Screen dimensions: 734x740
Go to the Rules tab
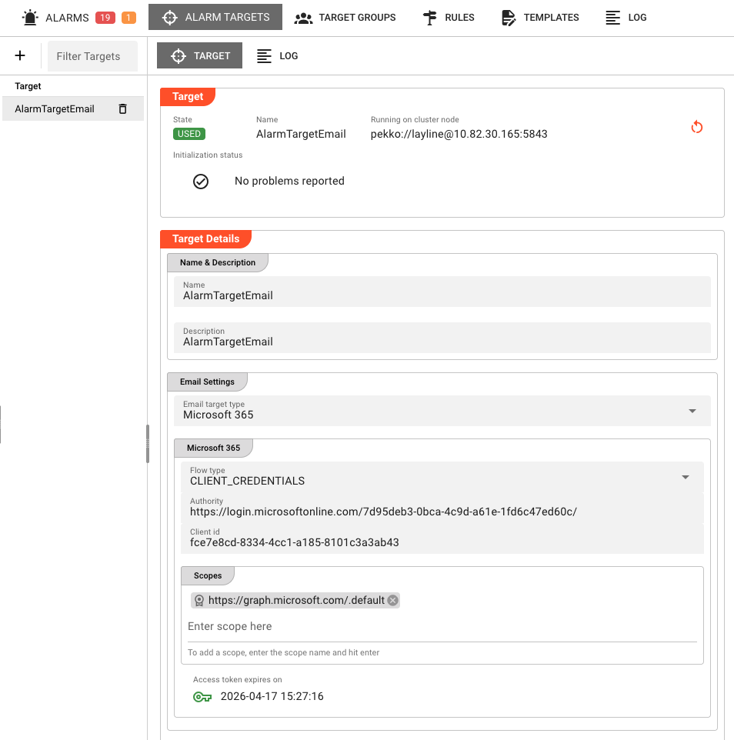coord(449,18)
